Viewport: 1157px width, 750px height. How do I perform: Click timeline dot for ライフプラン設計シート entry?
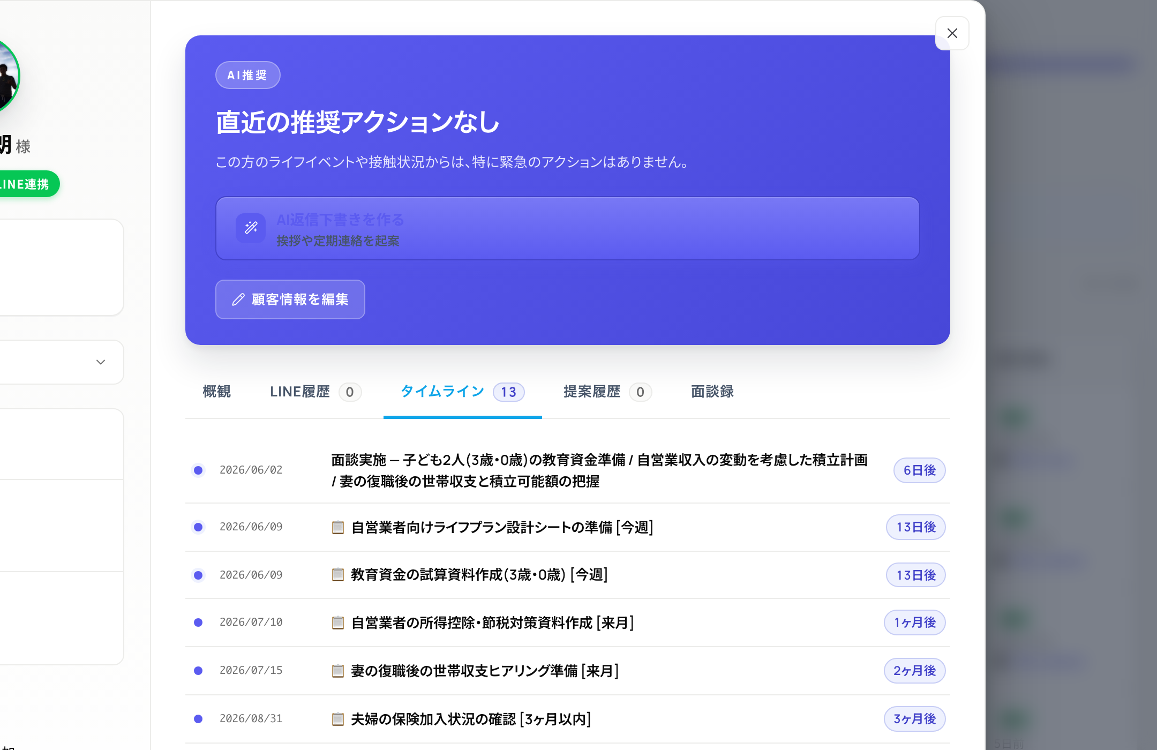[198, 527]
